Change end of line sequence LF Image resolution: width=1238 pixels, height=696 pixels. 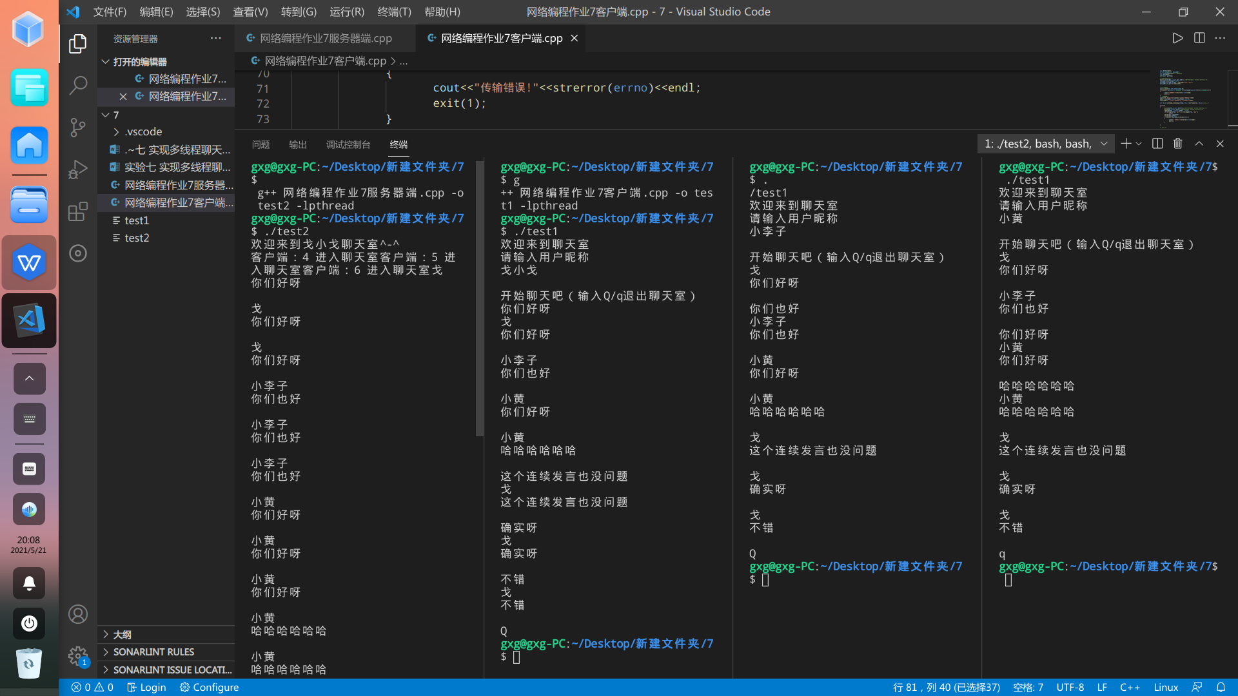1102,687
